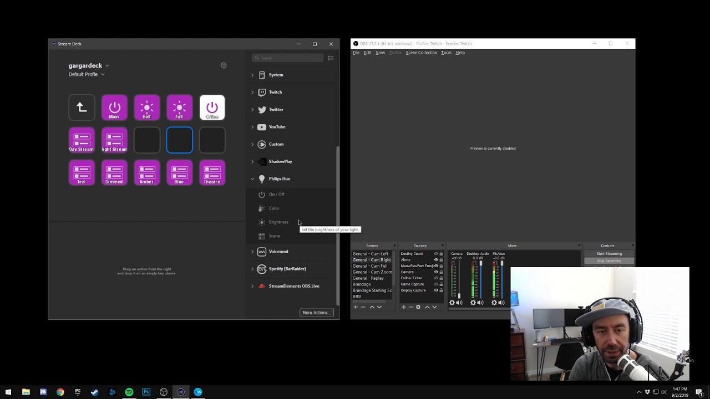The width and height of the screenshot is (710, 399).
Task: Open Mic/Aux mixer settings gear
Action: [494, 303]
